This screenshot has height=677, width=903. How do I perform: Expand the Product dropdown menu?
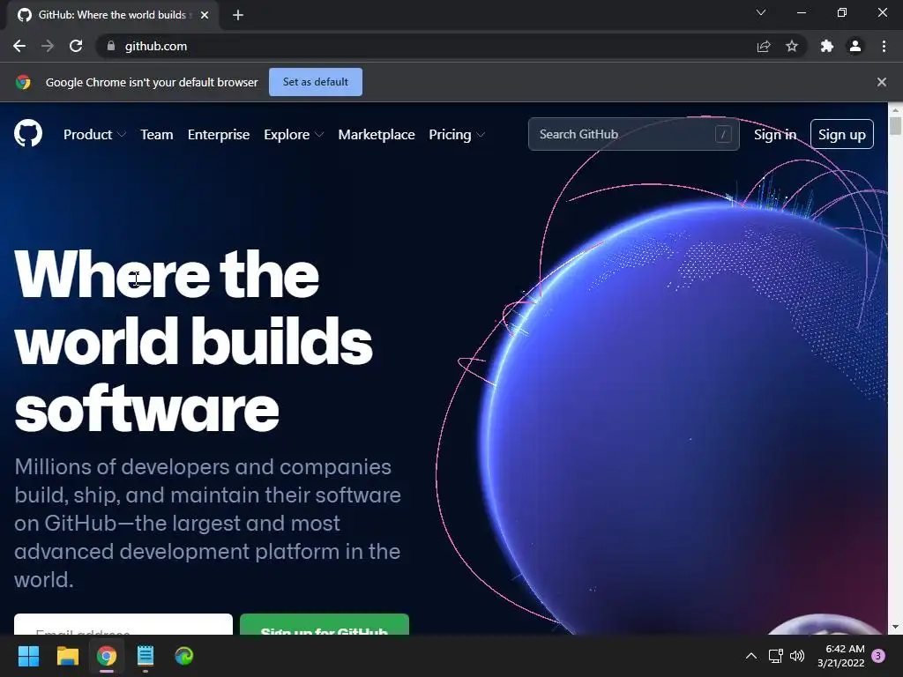94,135
